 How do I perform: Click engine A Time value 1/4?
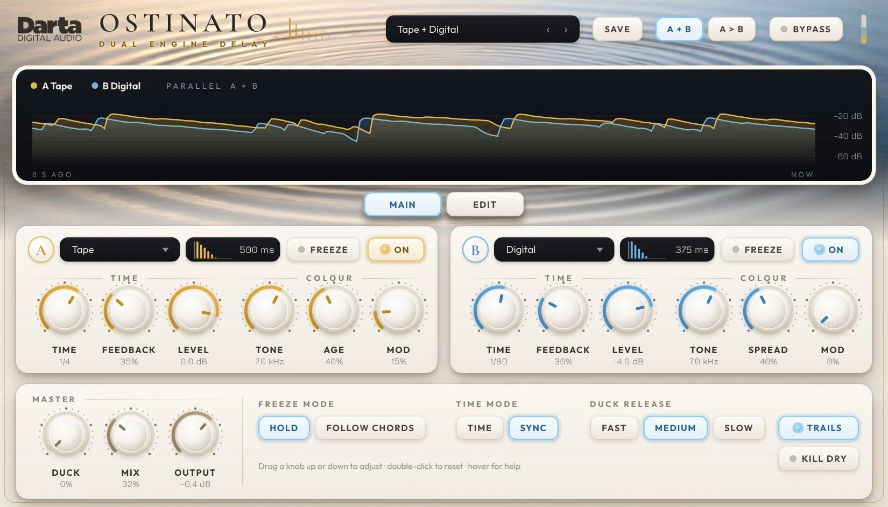tap(65, 362)
